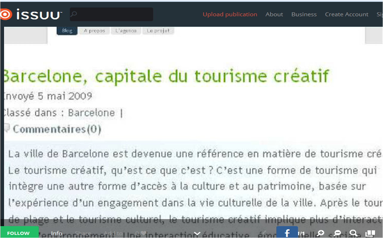Select the Blog tab
This screenshot has height=238, width=383.
click(x=67, y=31)
